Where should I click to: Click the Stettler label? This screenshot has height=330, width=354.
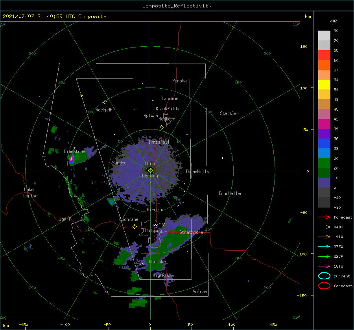coord(229,113)
